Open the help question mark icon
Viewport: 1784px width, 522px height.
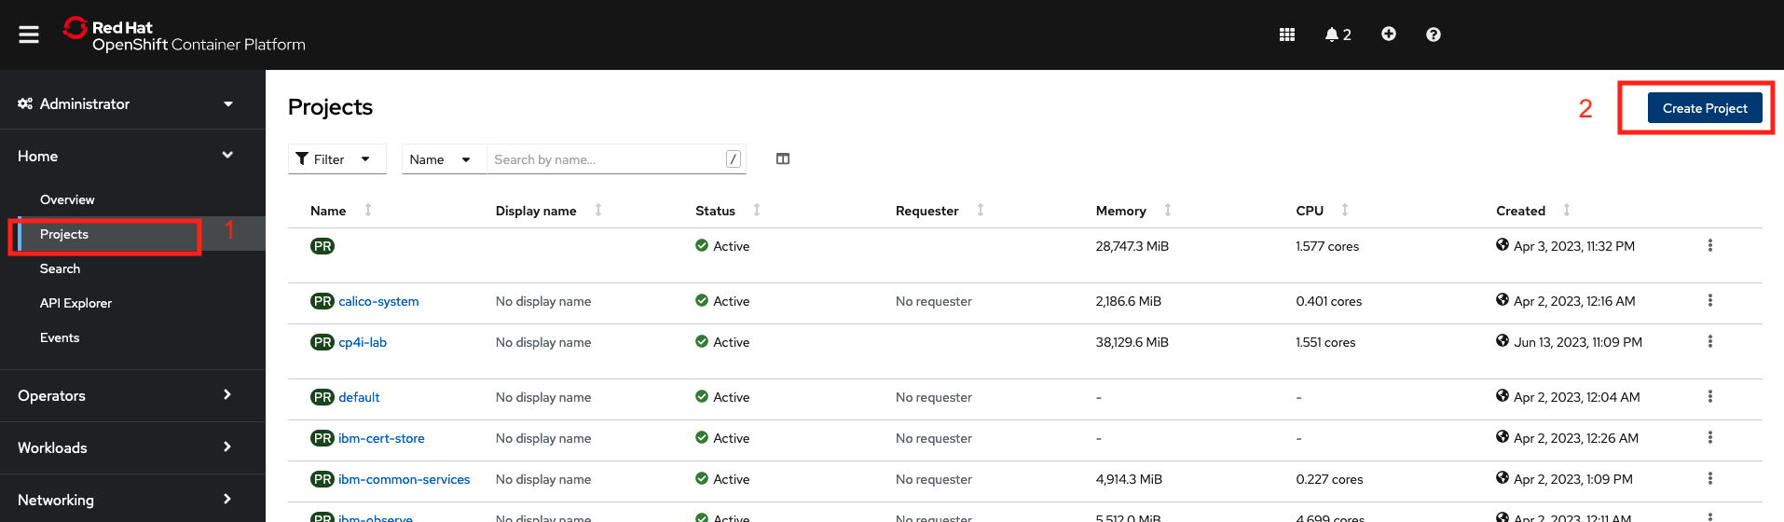pos(1434,34)
